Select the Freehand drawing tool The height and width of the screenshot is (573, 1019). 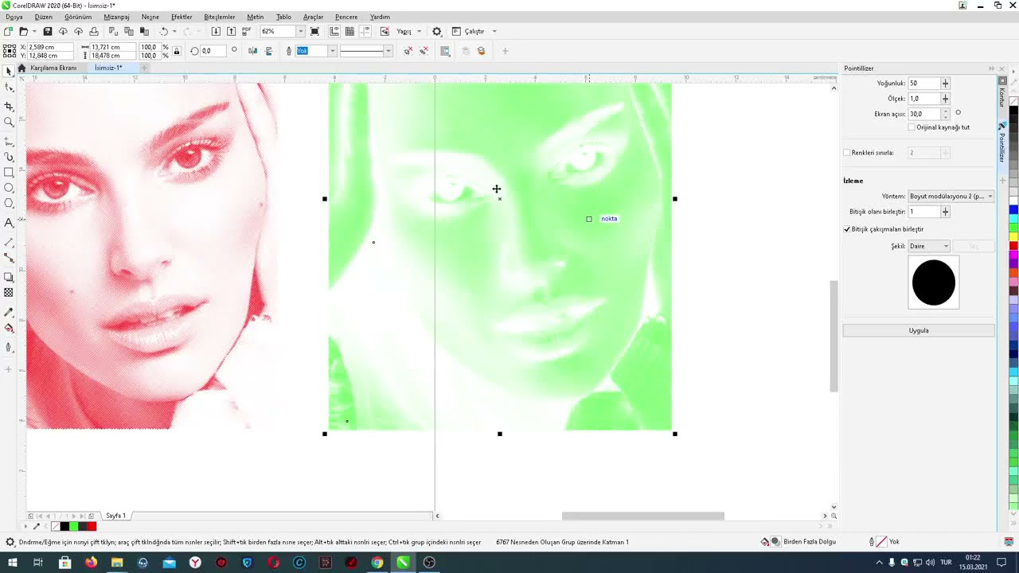point(9,141)
